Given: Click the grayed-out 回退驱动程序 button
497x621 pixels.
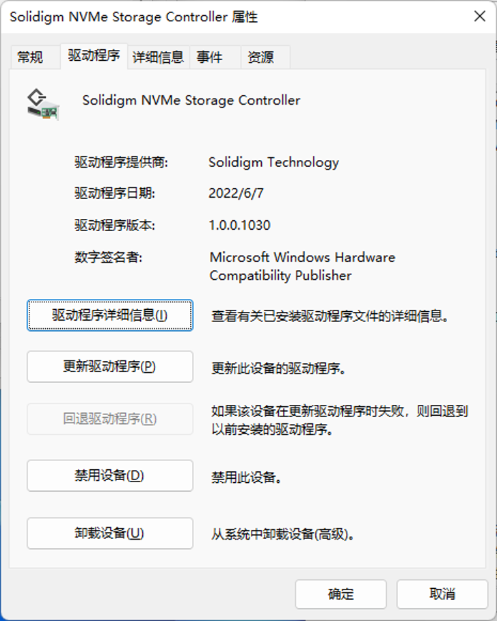Looking at the screenshot, I should 110,419.
